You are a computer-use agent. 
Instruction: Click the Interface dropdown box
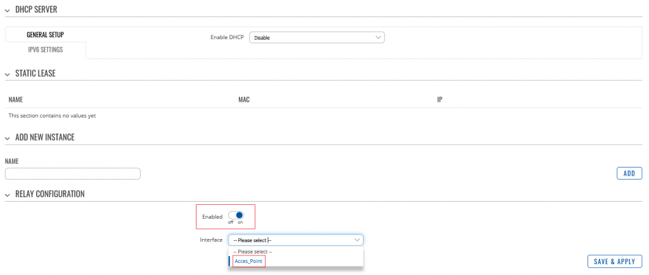(295, 240)
